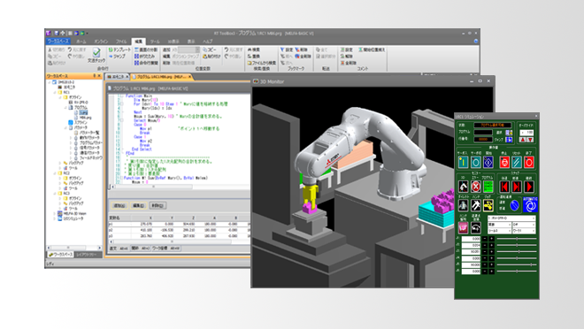Collapse the プログラム folder in workspace tree
This screenshot has width=584, height=329.
[65, 108]
